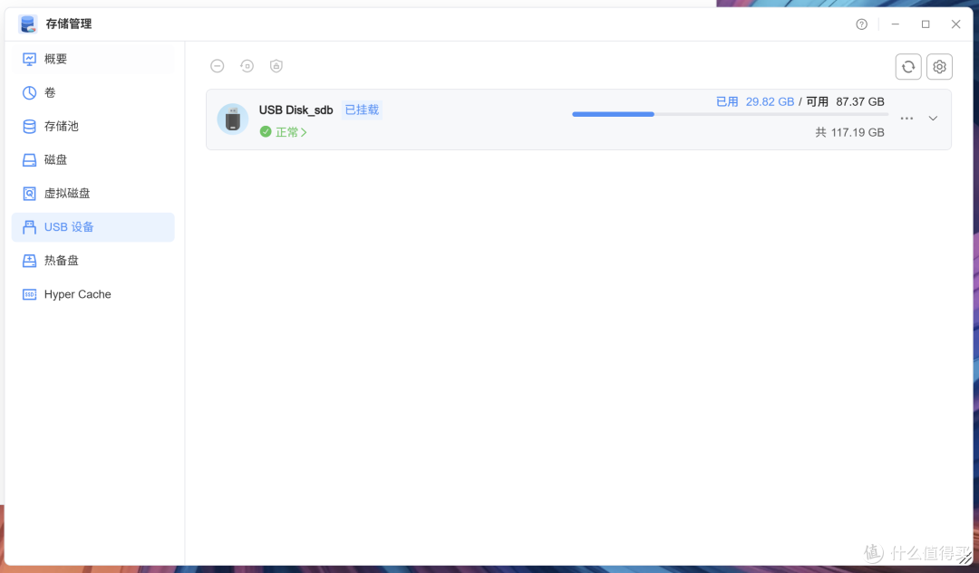Click the 可用 87.37 GB value
The width and height of the screenshot is (979, 573).
845,101
